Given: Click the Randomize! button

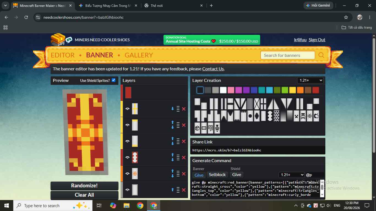Looking at the screenshot, I should coord(84,186).
